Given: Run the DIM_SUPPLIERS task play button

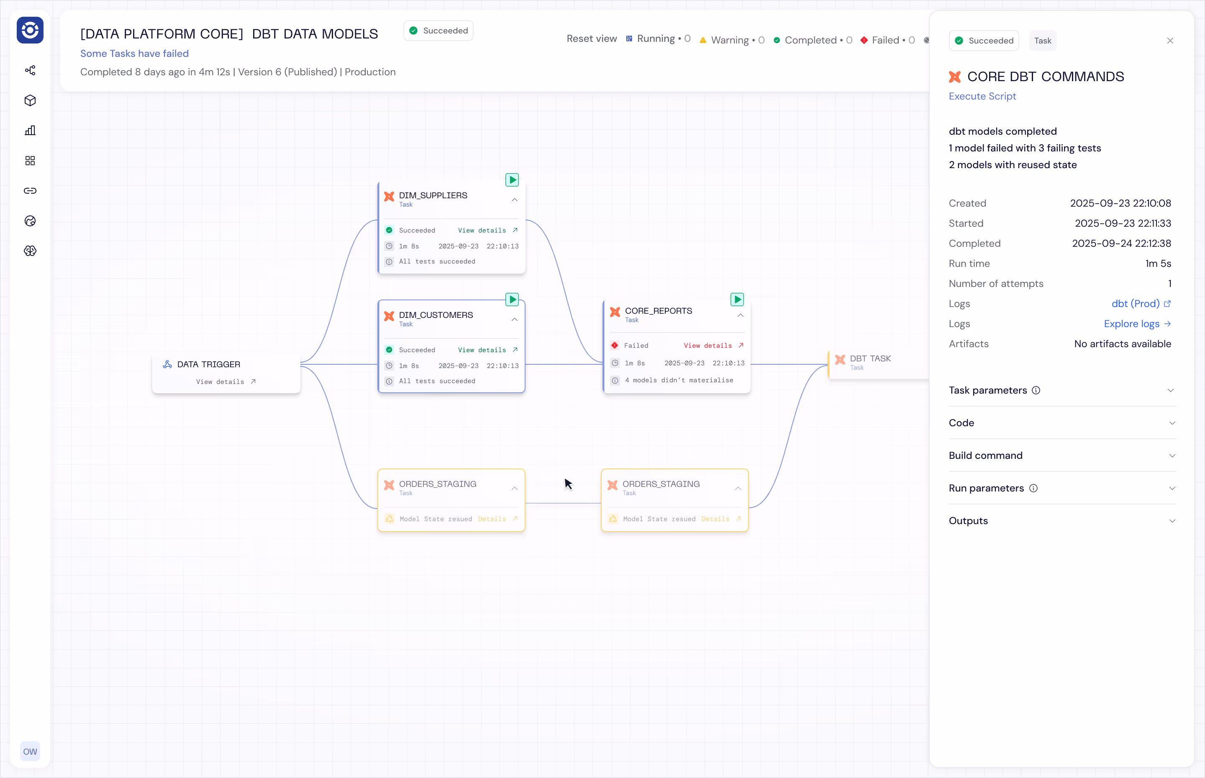Looking at the screenshot, I should click(512, 180).
